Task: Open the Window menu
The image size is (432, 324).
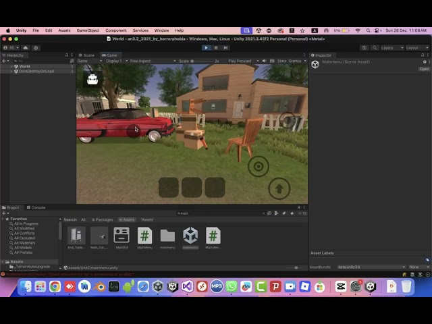Action: point(161,30)
